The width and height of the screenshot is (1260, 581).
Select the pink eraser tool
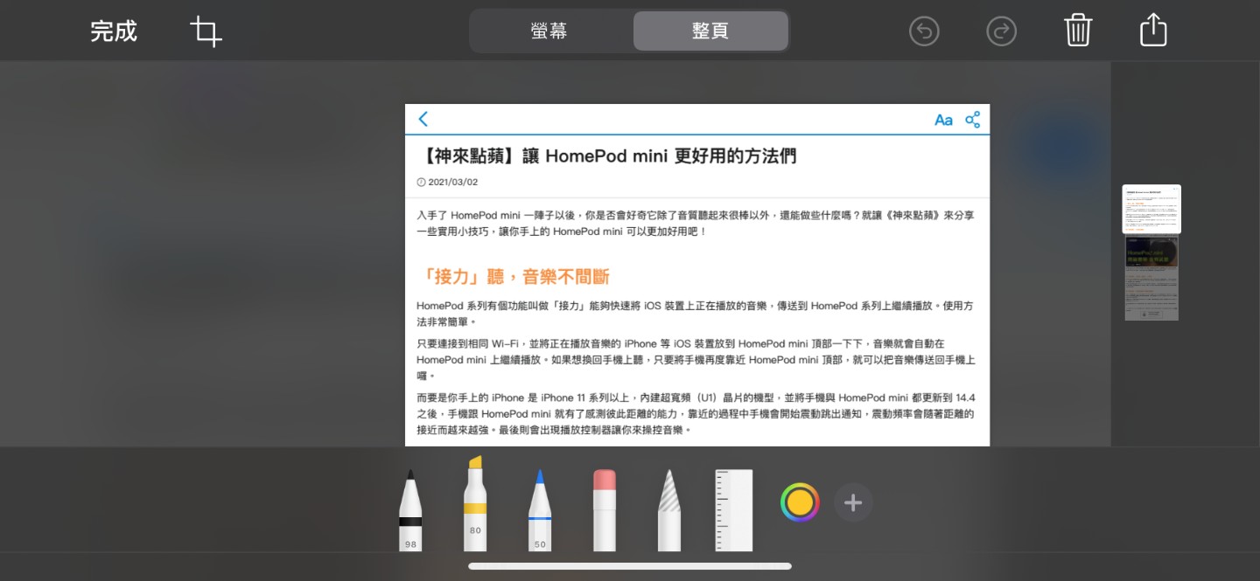tap(605, 511)
